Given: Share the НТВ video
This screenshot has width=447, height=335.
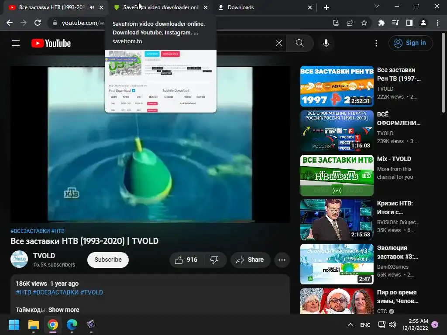Looking at the screenshot, I should [x=250, y=260].
